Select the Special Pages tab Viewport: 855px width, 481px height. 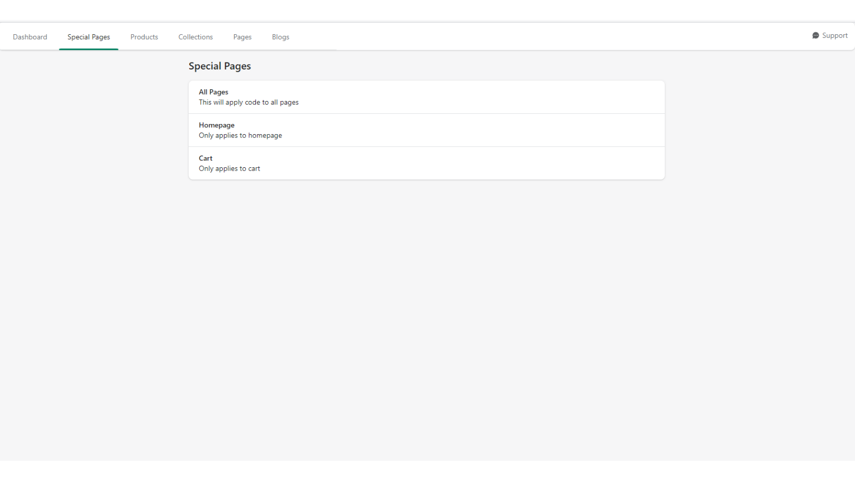click(89, 37)
